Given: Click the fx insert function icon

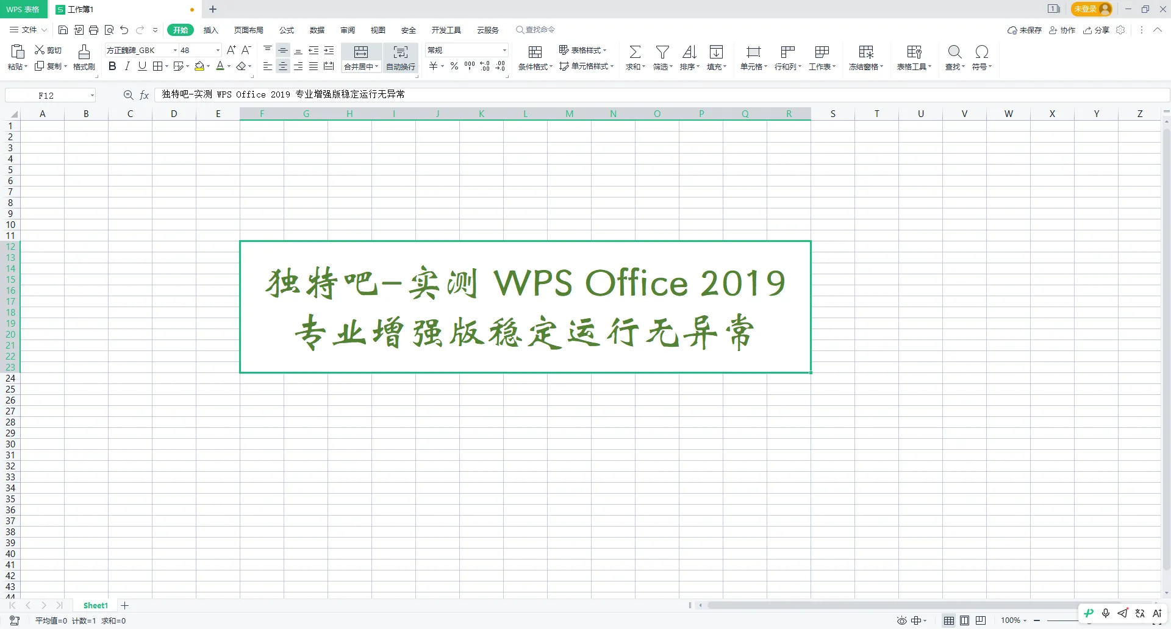Looking at the screenshot, I should tap(145, 95).
